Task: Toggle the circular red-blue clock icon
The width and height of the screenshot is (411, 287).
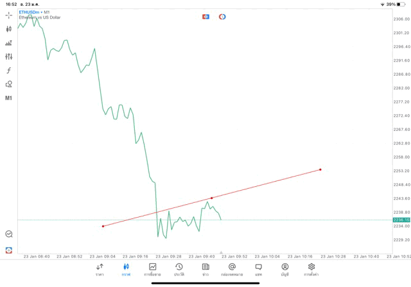Action: pyautogui.click(x=222, y=16)
